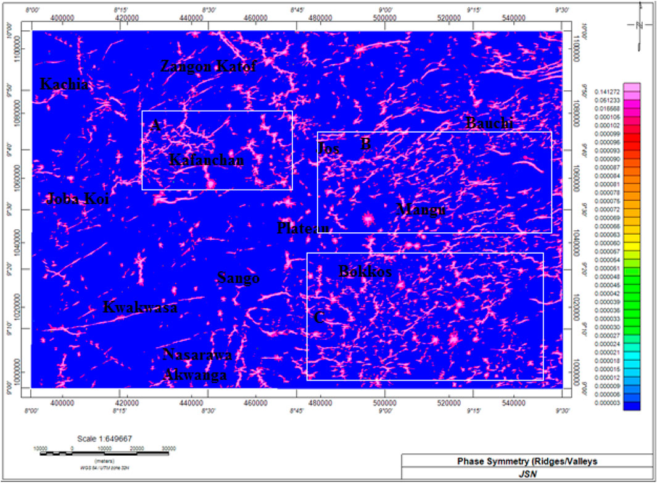Select the (meters) unit label
Image resolution: width=657 pixels, height=483 pixels.
[104, 461]
